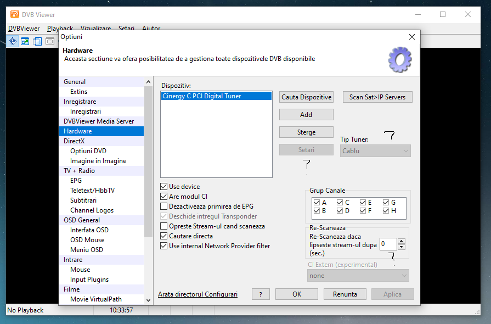Viewport: 491px width, 324px height.
Task: Click the overlapping pages toolbar icon
Action: (x=37, y=41)
